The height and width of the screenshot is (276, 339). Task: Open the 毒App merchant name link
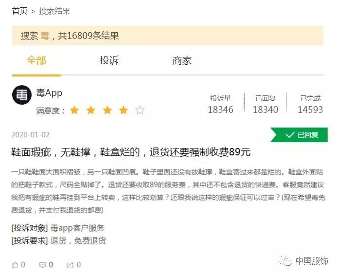(x=49, y=93)
